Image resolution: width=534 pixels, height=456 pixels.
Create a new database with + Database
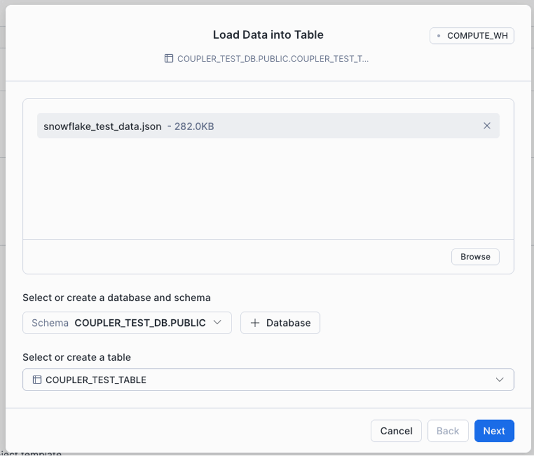click(280, 323)
